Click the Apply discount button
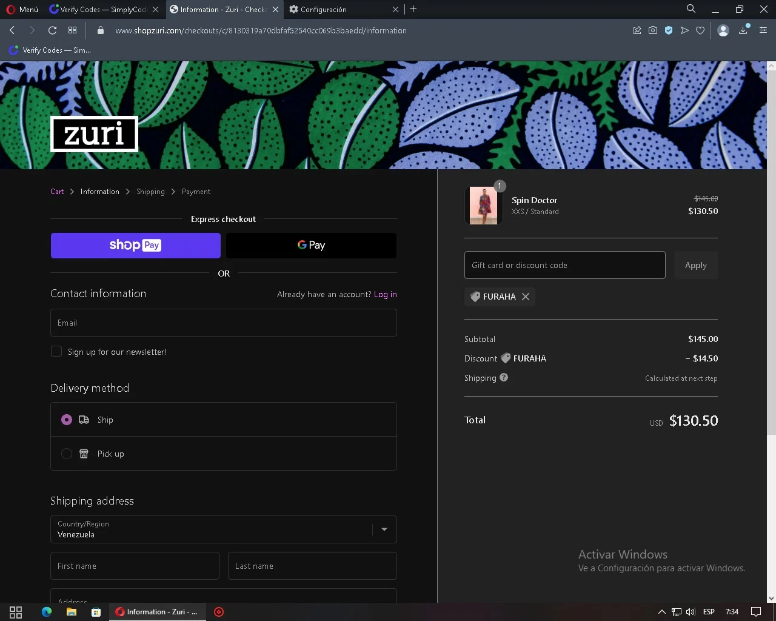The height and width of the screenshot is (621, 776). tap(696, 265)
